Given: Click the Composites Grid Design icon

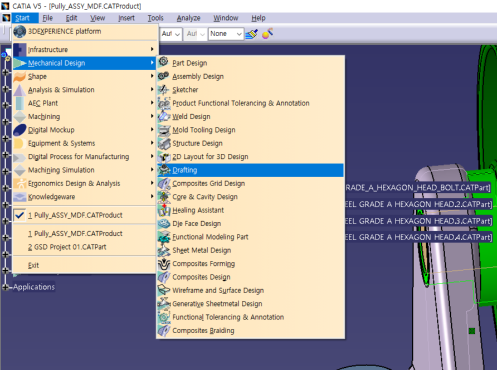Looking at the screenshot, I should (164, 183).
